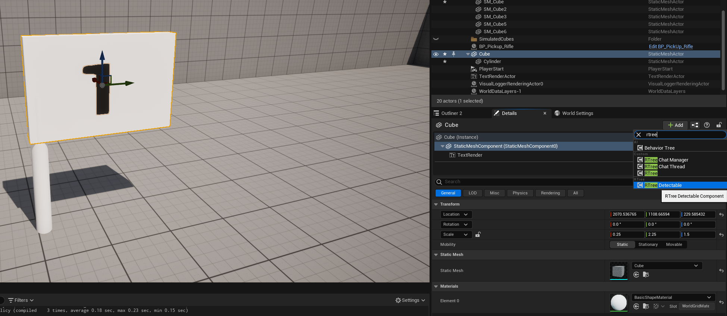Screen dimensions: 727x316
Task: Select the Rendering filter category
Action: 550,193
